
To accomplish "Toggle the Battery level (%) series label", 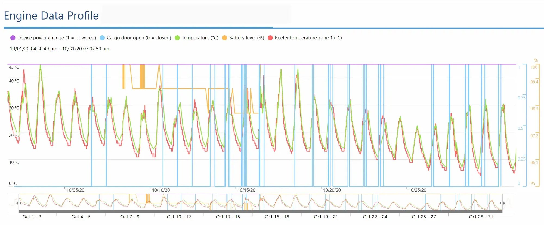I will [x=246, y=38].
